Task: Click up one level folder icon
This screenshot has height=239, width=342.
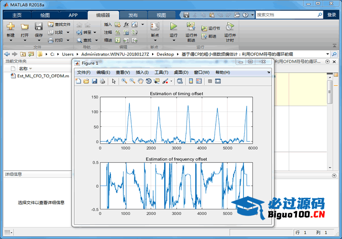Action: [23, 54]
